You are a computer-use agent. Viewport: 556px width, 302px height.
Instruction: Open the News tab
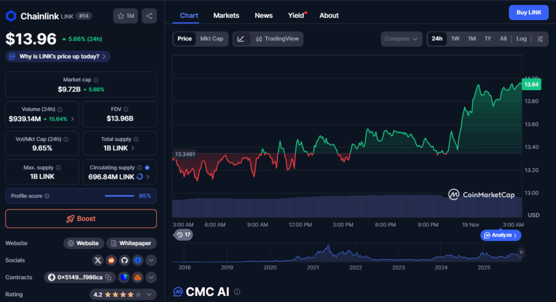[x=263, y=16]
